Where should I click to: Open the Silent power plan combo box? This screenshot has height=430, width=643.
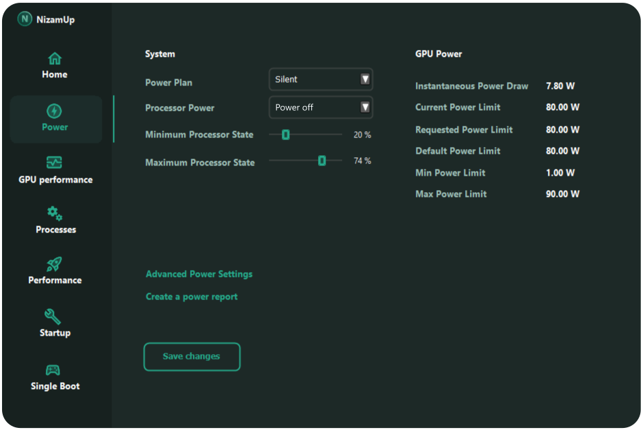315,79
